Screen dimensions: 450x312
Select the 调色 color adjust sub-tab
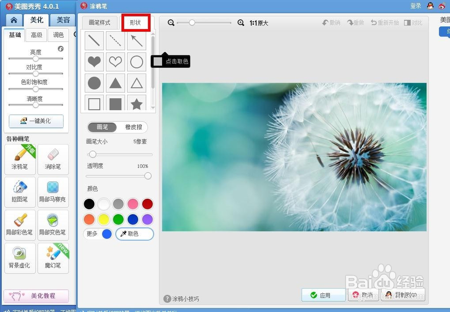[x=58, y=35]
